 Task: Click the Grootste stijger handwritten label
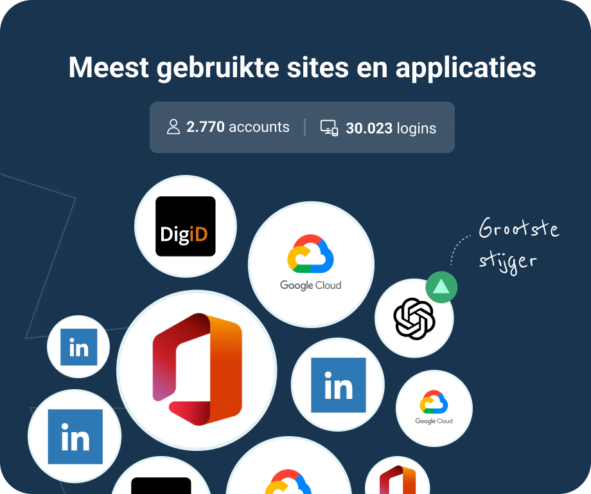519,245
